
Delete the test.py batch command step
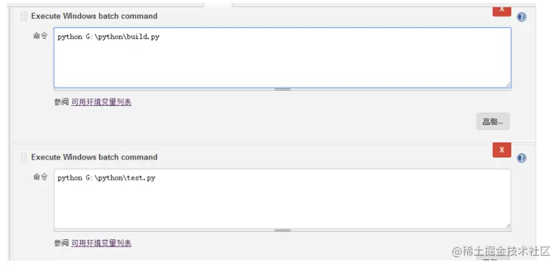(x=502, y=149)
